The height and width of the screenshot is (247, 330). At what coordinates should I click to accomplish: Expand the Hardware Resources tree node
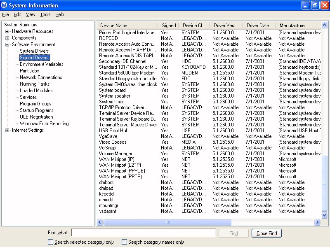pyautogui.click(x=7, y=31)
